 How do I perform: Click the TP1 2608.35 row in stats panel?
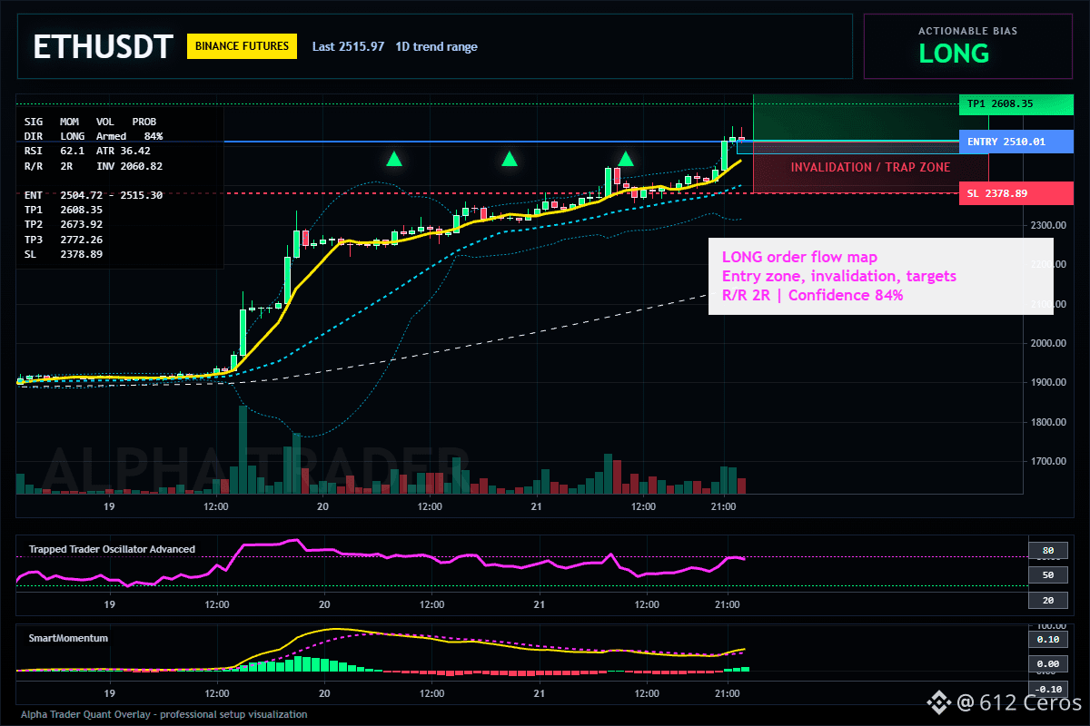coord(64,210)
